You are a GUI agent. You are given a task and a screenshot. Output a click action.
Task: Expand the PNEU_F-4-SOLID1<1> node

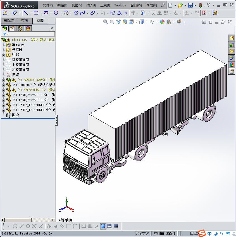point(3,96)
